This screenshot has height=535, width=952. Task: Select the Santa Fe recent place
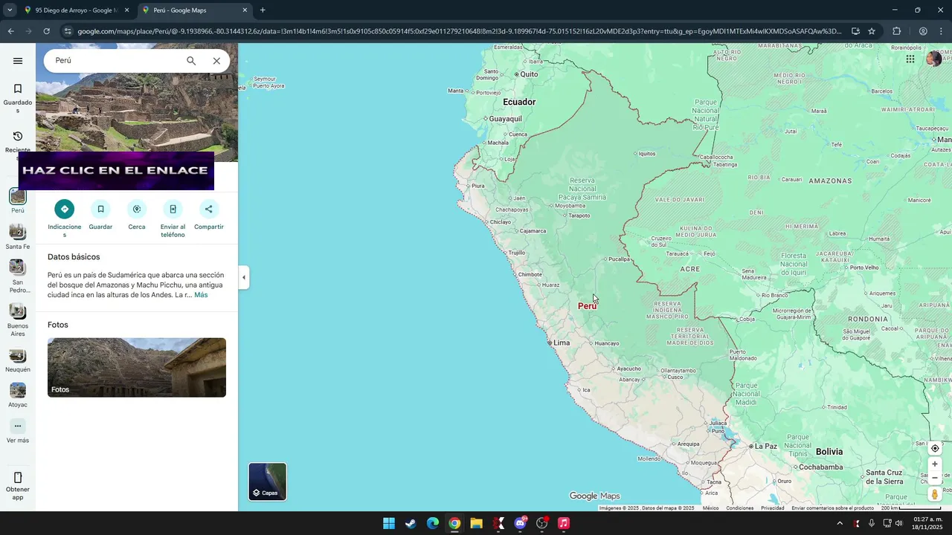[x=18, y=232]
